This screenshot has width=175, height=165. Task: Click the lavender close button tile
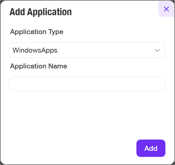pyautogui.click(x=166, y=9)
